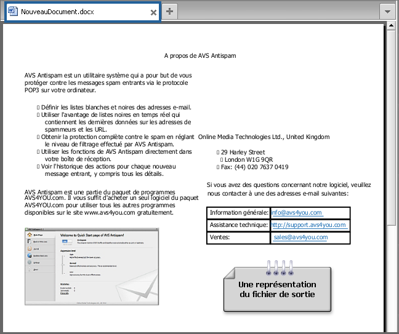Click 'Fax: (44) 020 7637 0419' line
Image resolution: width=399 pixels, height=334 pixels.
(252, 167)
